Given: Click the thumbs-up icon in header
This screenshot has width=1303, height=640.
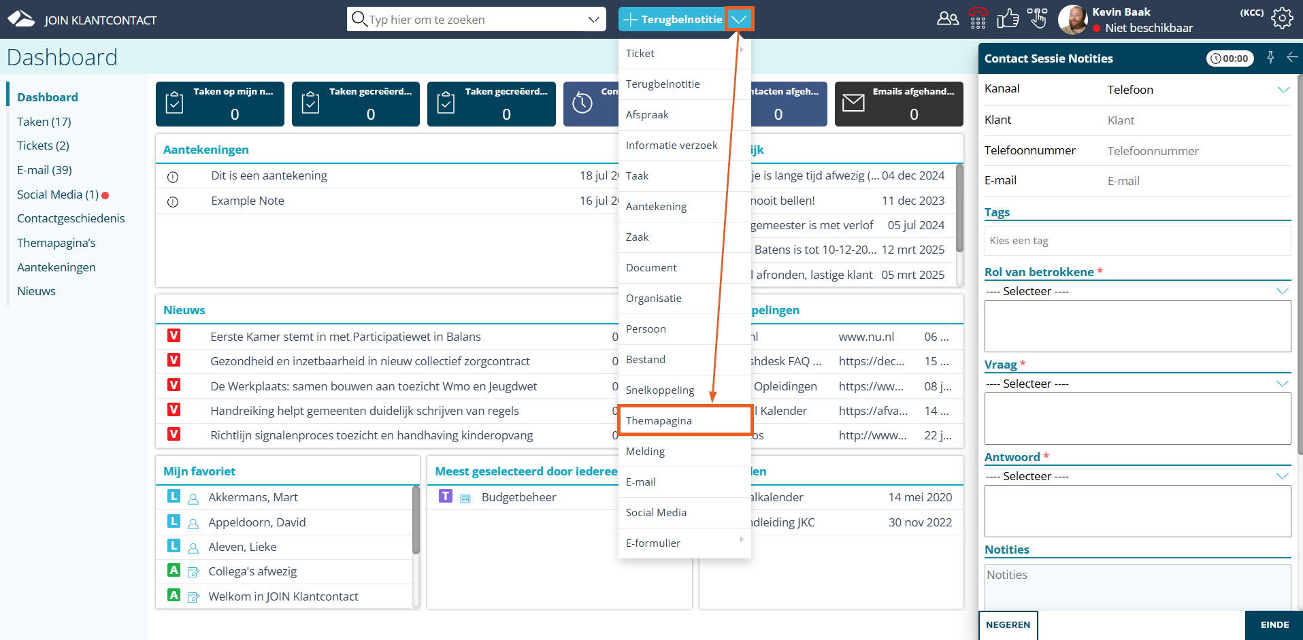Looking at the screenshot, I should pyautogui.click(x=1007, y=18).
